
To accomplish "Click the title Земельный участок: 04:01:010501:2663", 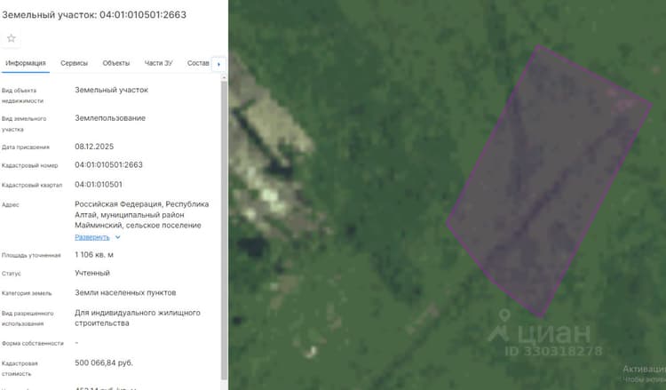I will click(x=94, y=15).
